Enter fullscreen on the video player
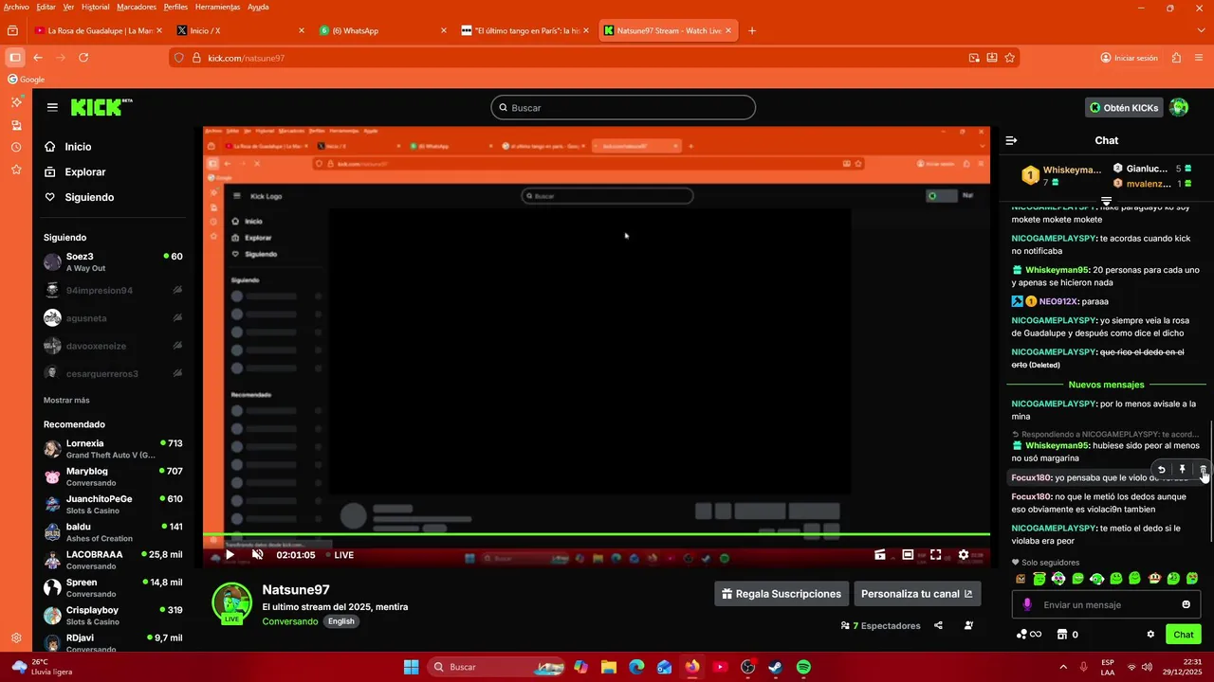Screen dimensions: 1214x682 pos(935,555)
